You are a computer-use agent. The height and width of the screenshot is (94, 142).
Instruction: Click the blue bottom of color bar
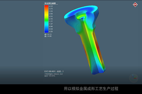click(x=46, y=31)
